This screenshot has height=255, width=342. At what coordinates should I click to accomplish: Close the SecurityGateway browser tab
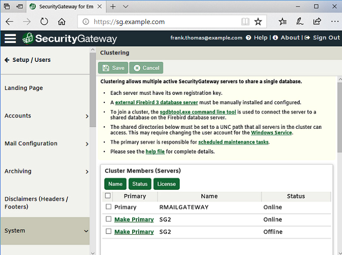[99, 6]
